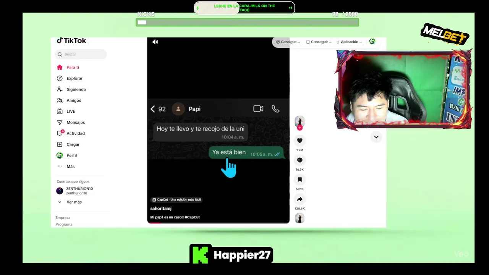This screenshot has width=489, height=275.
Task: Expand Ver más followed accounts
Action: coord(74,202)
